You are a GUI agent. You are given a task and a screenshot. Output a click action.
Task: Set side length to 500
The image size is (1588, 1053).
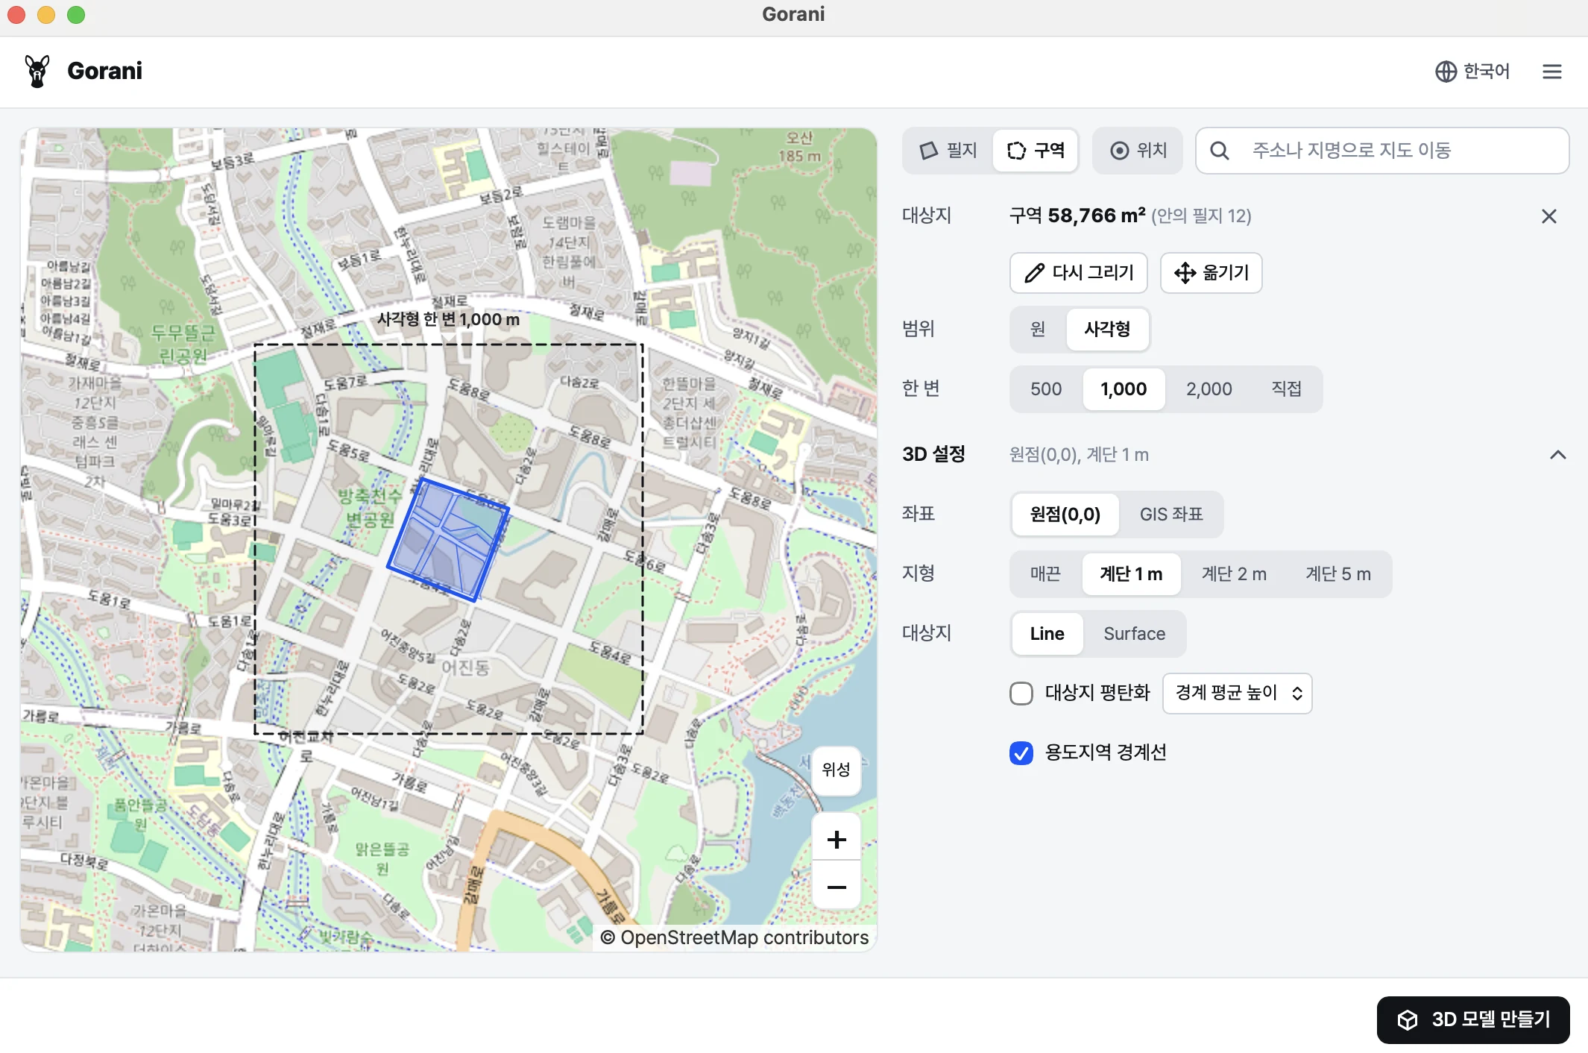pyautogui.click(x=1046, y=389)
